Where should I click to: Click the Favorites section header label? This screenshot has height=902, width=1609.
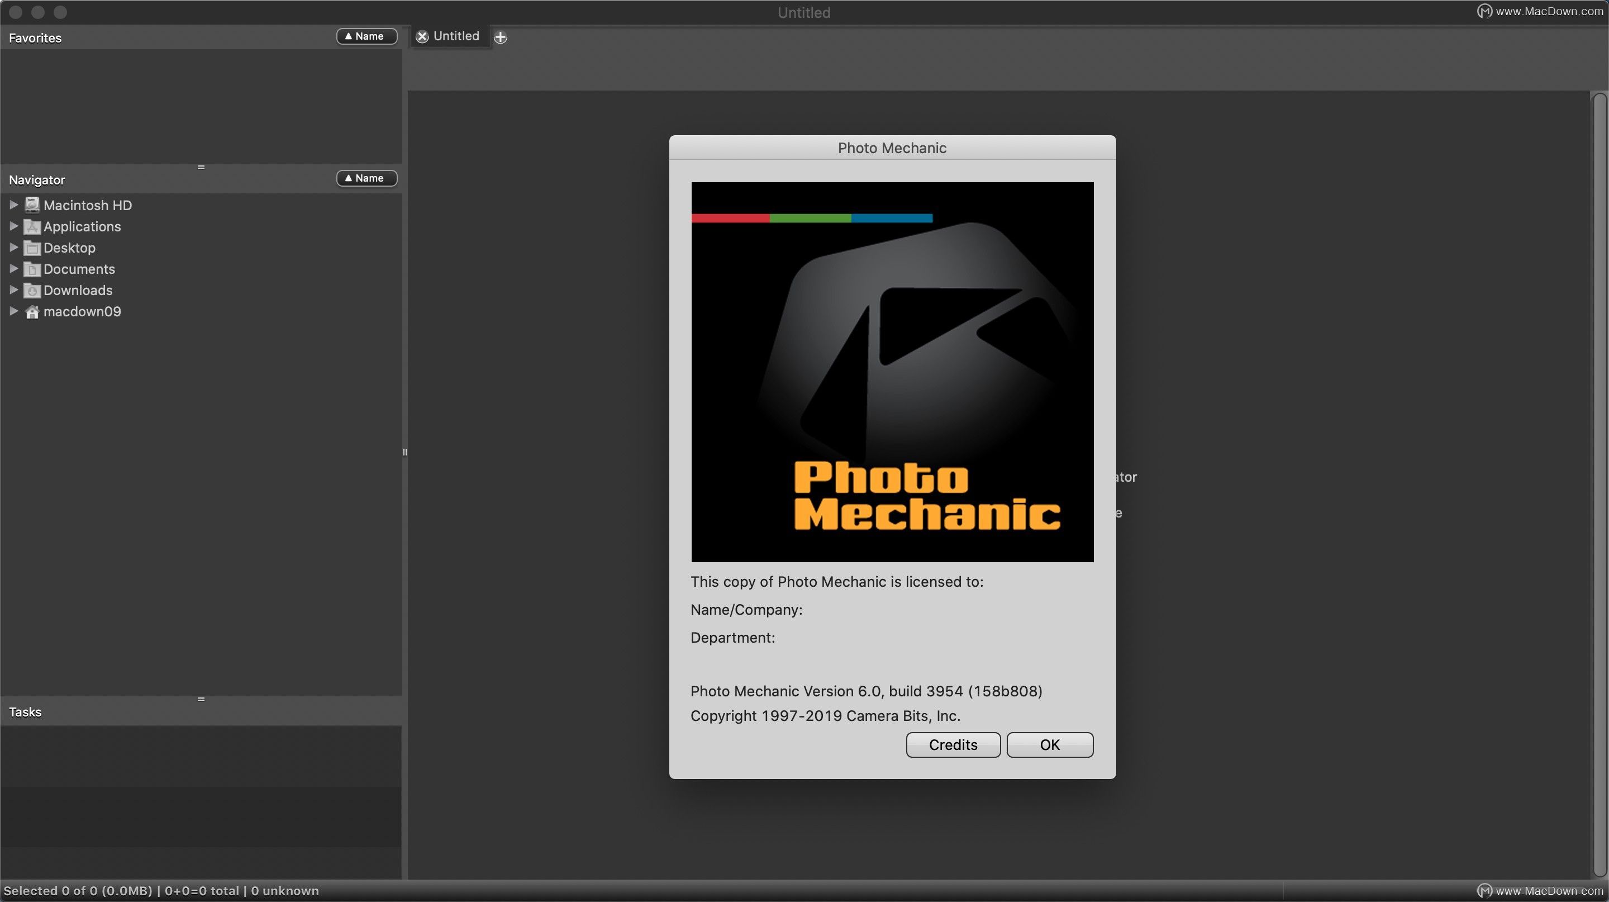34,36
